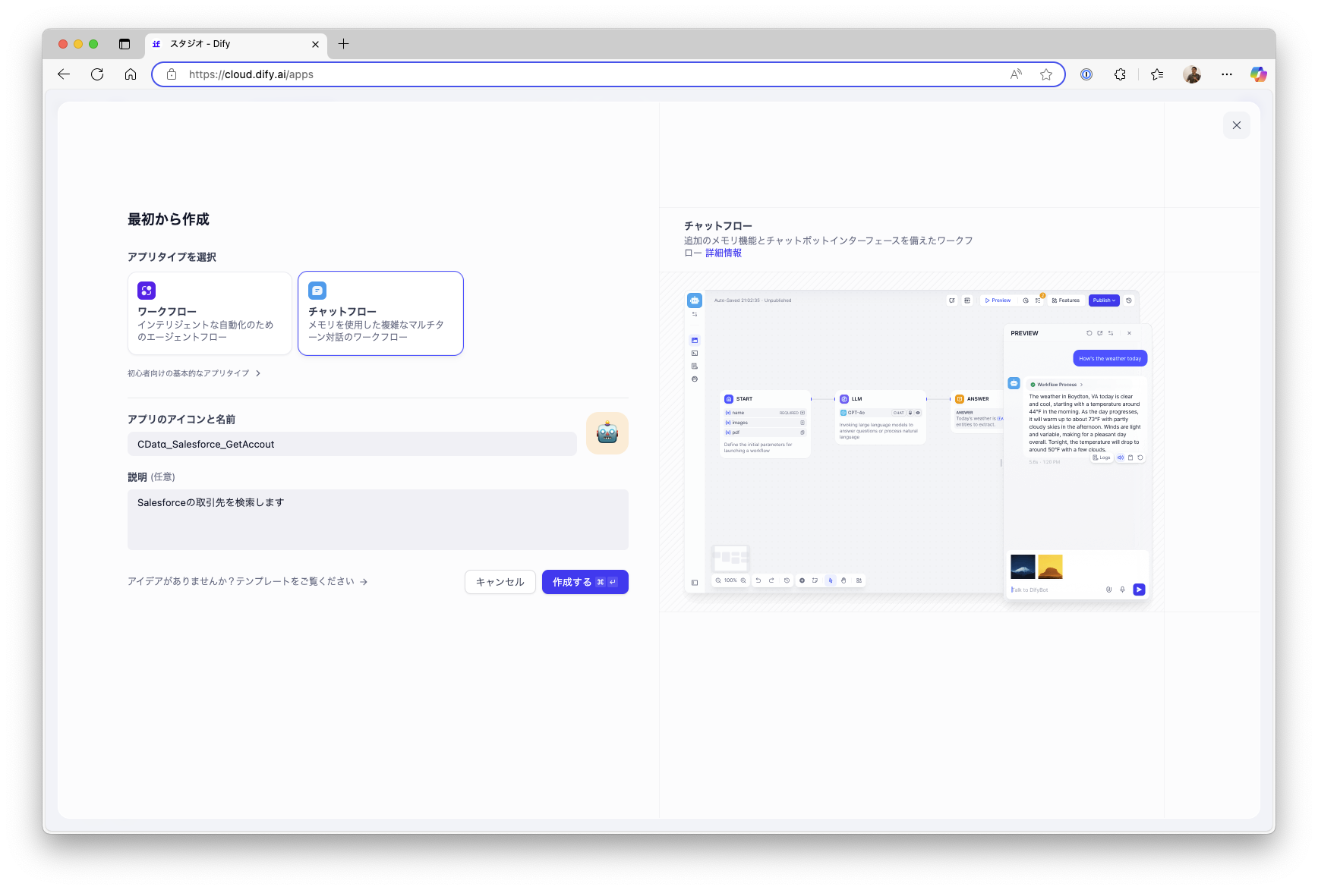The height and width of the screenshot is (890, 1318).
Task: Select the hand tool in the canvas toolbar
Action: (843, 580)
